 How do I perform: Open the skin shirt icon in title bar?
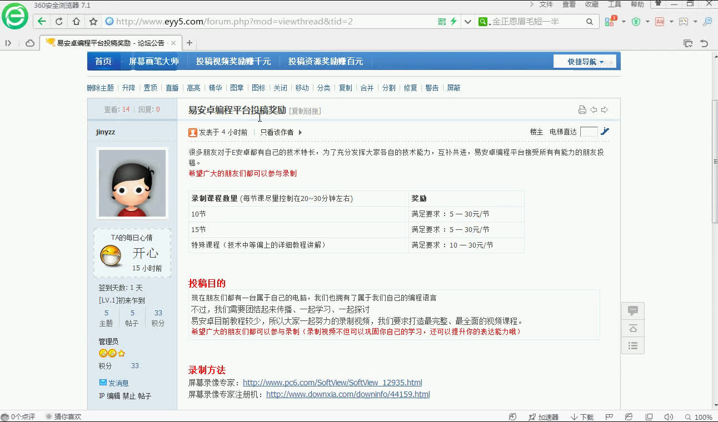[658, 3]
